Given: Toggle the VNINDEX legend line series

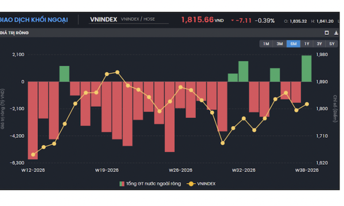Looking at the screenshot, I should click(201, 184).
